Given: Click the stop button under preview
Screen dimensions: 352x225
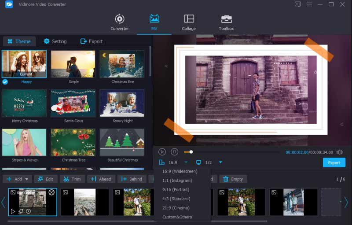Looking at the screenshot, I should 174,152.
